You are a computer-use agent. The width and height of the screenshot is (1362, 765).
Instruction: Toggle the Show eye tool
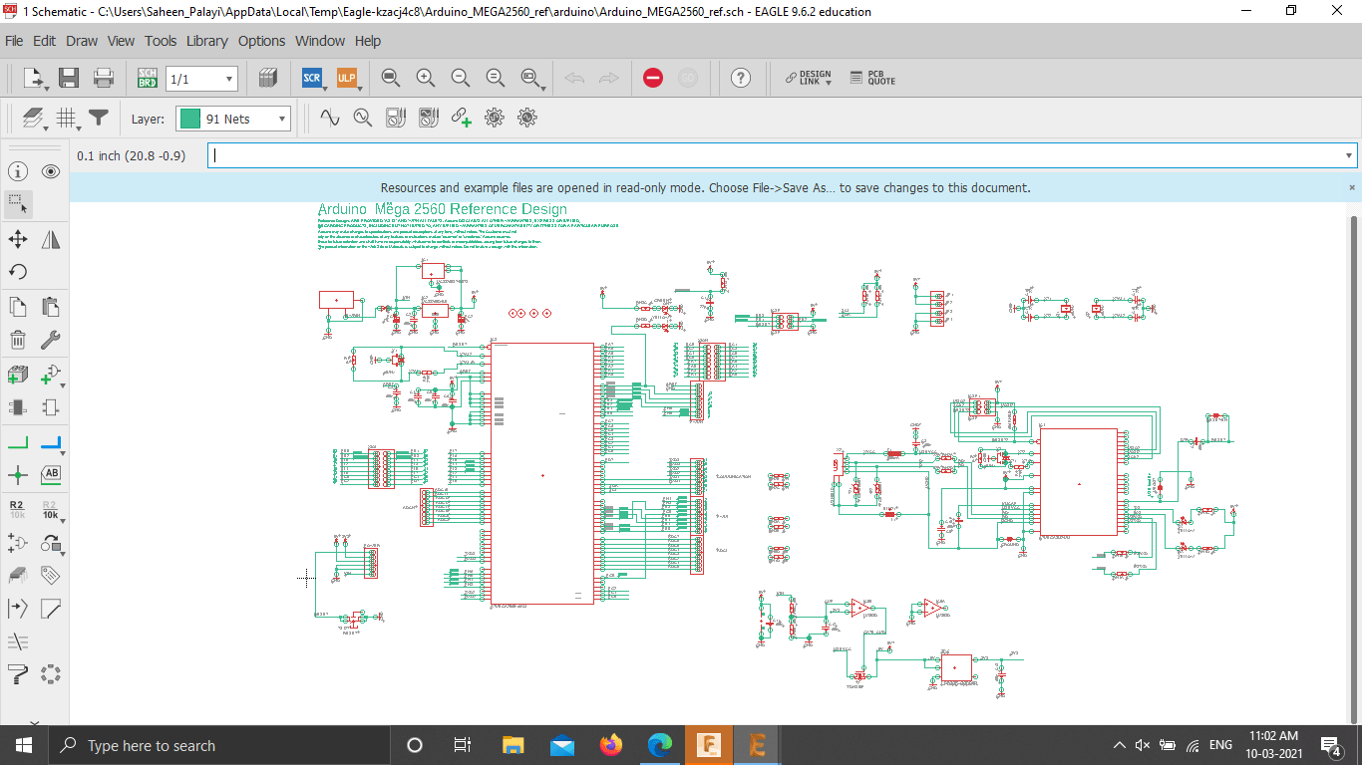point(51,171)
